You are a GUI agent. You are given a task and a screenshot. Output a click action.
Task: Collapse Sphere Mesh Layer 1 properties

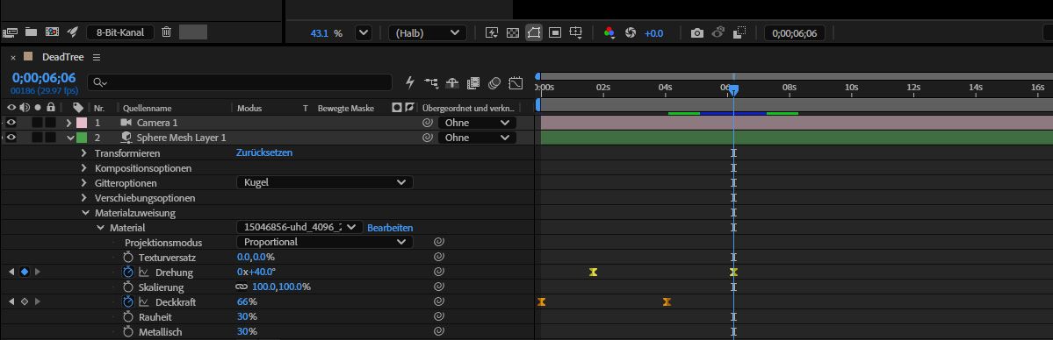[70, 138]
